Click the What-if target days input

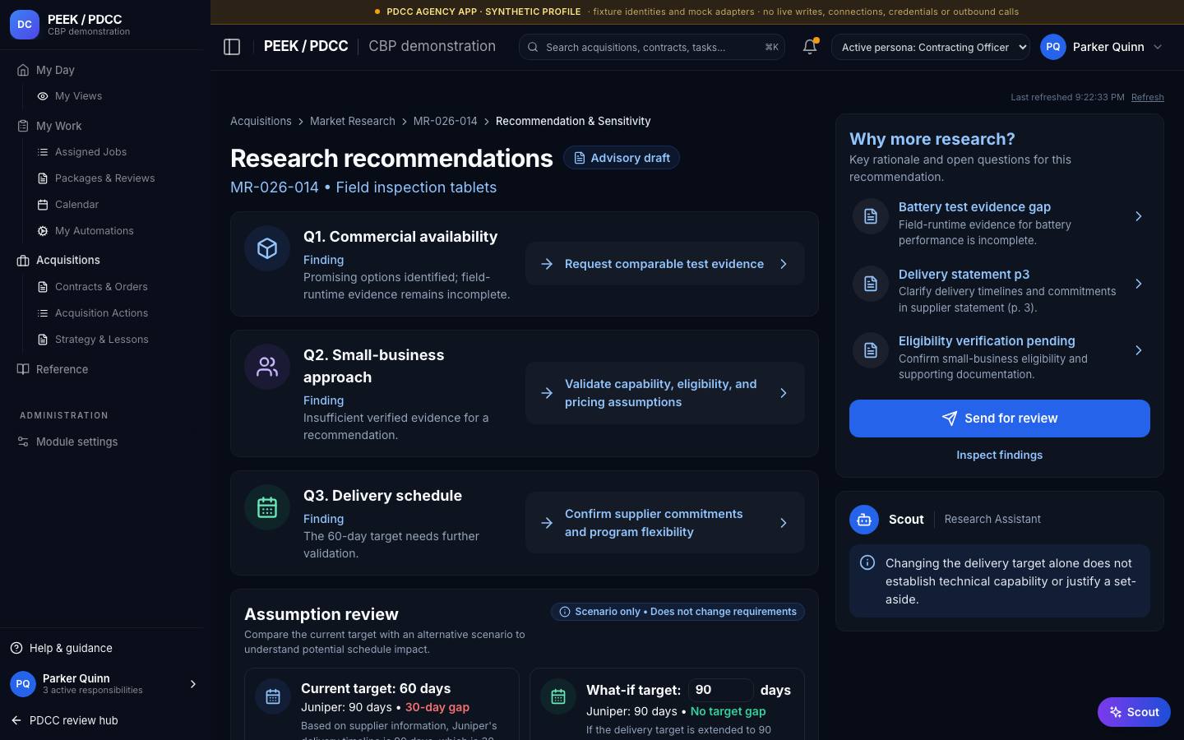[x=720, y=690]
